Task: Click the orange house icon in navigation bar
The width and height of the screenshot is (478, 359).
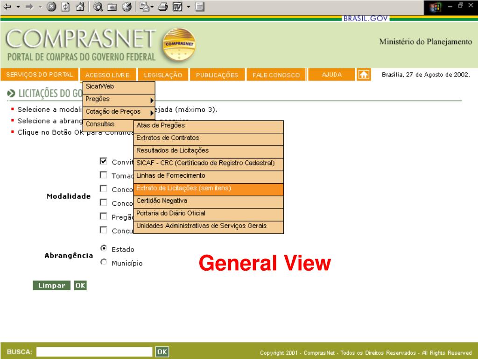Action: (364, 74)
